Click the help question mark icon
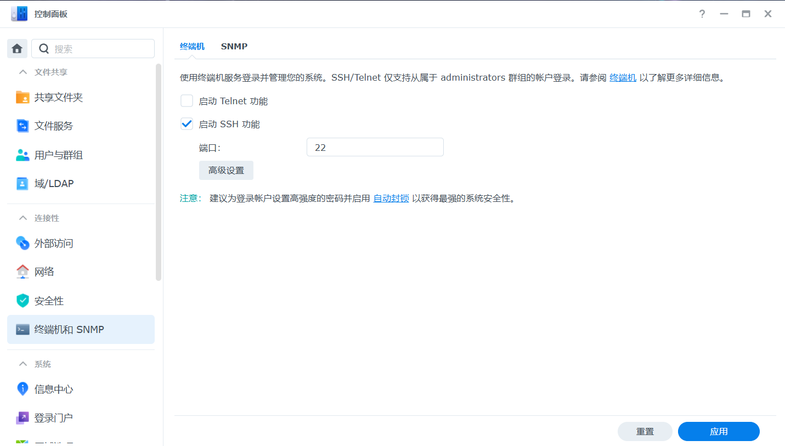Viewport: 785px width, 446px height. click(702, 14)
